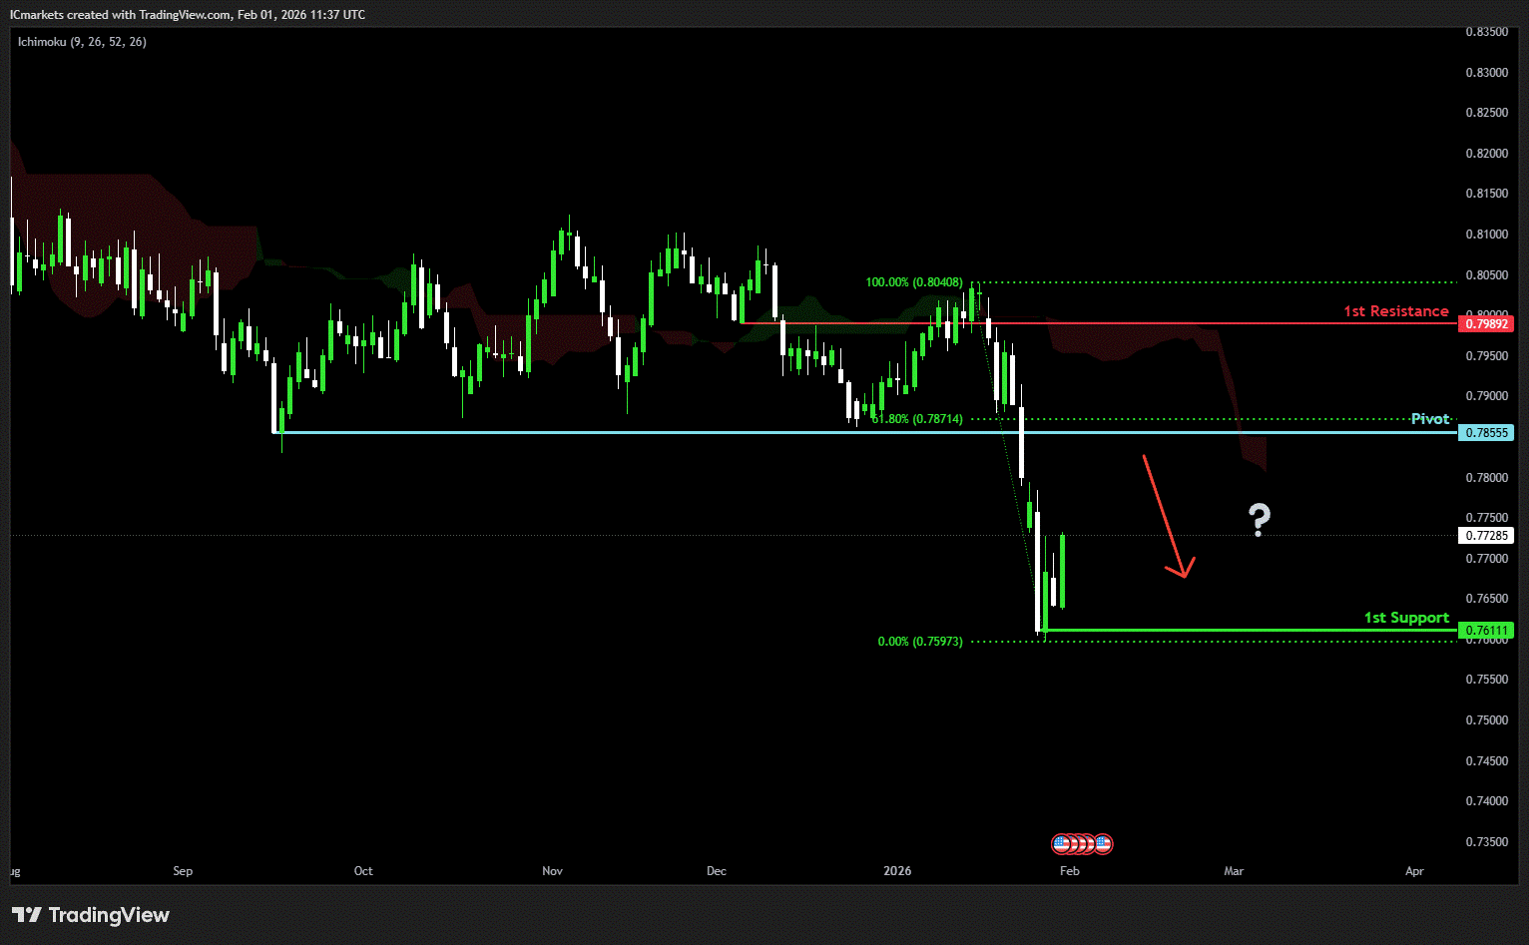Select the 1st Support text label
The width and height of the screenshot is (1529, 945).
(x=1406, y=618)
